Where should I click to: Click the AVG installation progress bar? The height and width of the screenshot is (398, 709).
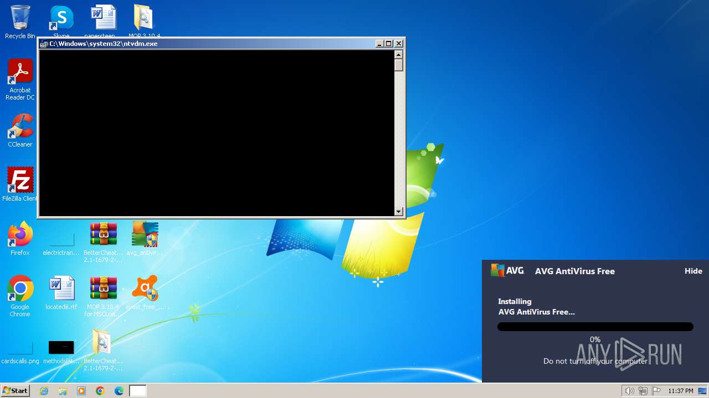click(x=595, y=327)
